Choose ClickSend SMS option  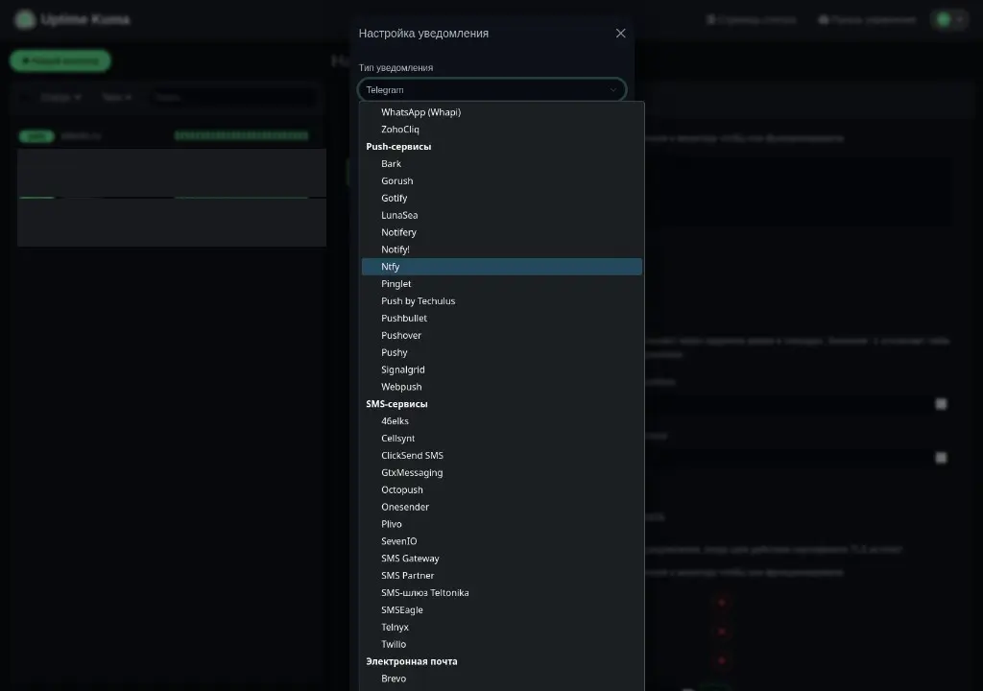(501, 455)
